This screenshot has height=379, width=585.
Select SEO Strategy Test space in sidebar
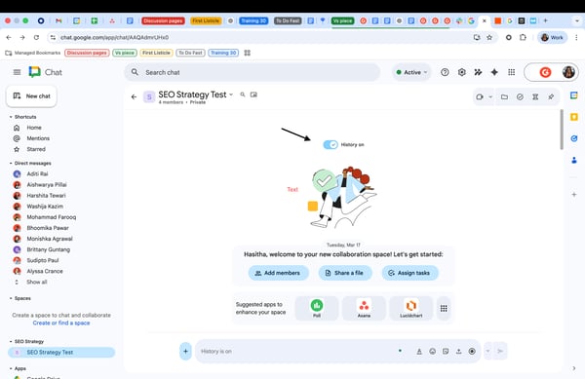[x=61, y=352]
